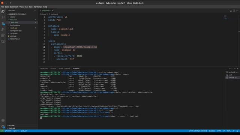Open the Go menu

tap(26, 7)
